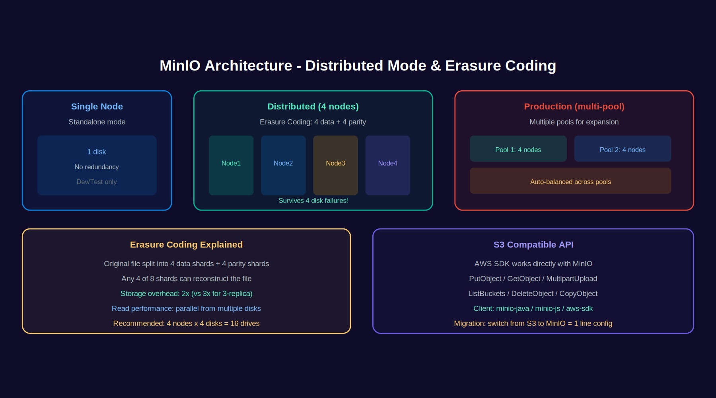Choose the Node3 box
Viewport: 716px width, 398px height.
click(335, 165)
